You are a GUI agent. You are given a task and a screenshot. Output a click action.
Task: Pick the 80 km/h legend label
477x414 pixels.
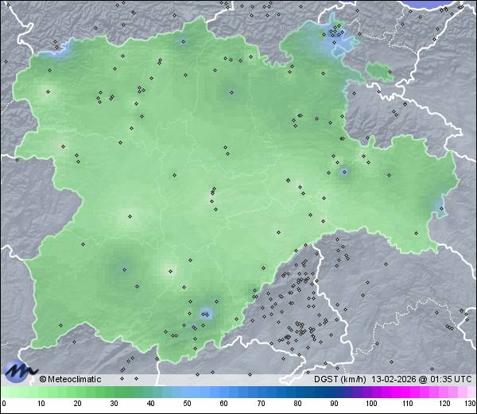tap(297, 404)
